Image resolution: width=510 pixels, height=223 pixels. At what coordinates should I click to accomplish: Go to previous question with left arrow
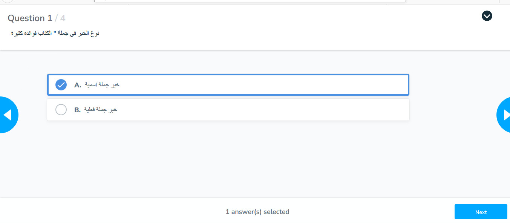[8, 115]
